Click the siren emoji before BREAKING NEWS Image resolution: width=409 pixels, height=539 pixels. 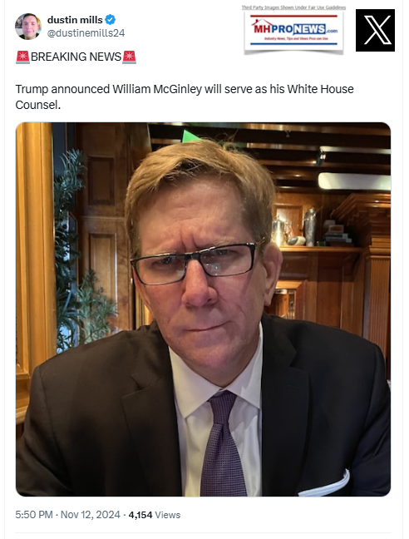pyautogui.click(x=22, y=57)
